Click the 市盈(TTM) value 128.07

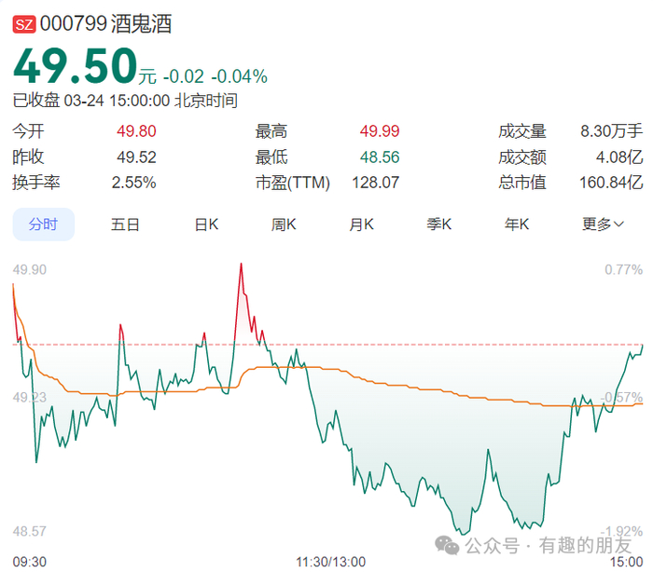click(376, 183)
